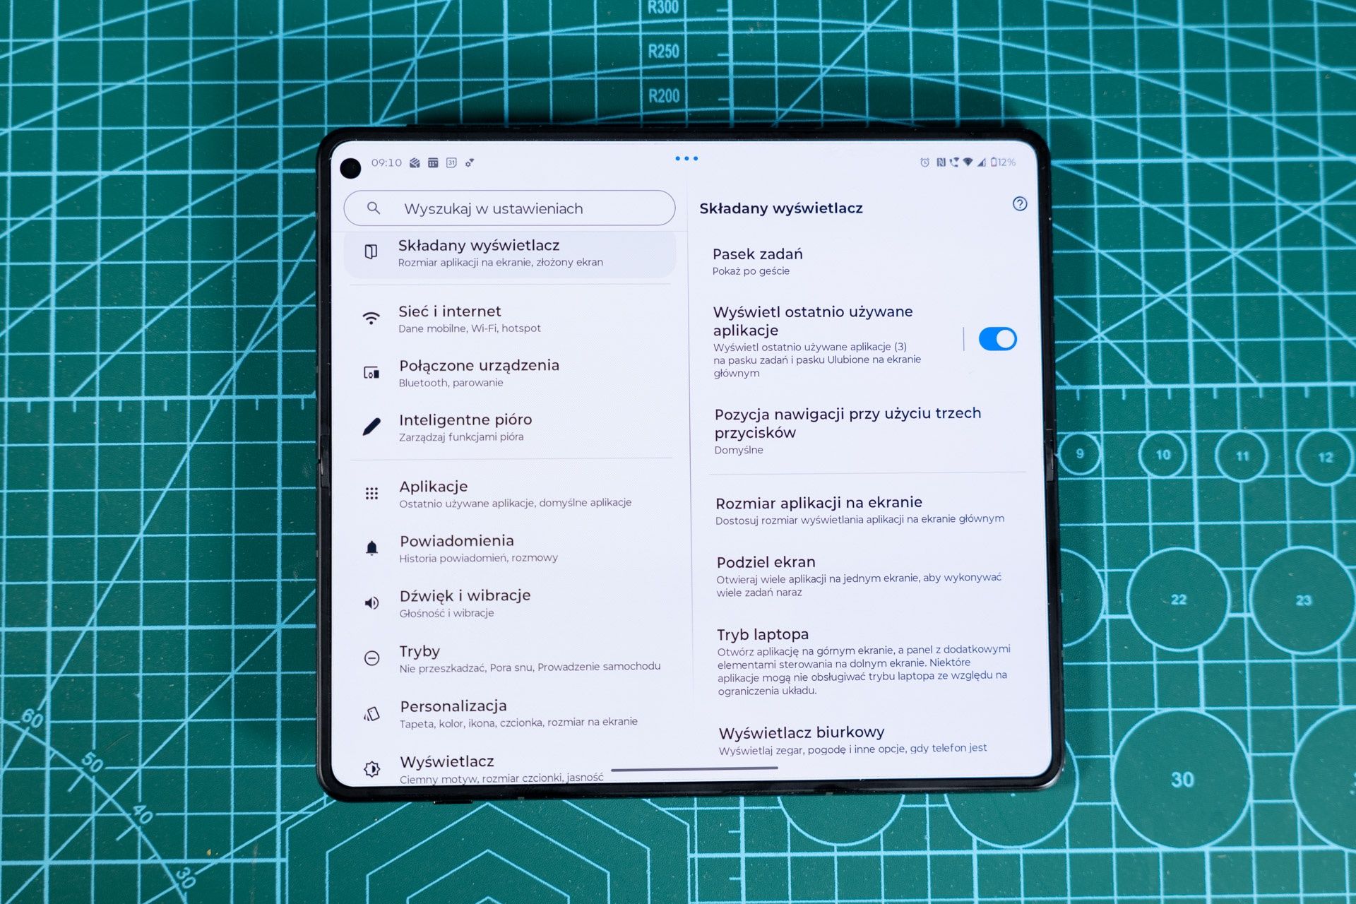Open Dźwięk i wibracje settings
This screenshot has height=904, width=1356.
click(510, 603)
